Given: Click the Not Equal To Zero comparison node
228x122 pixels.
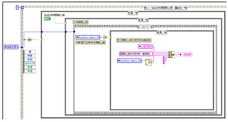Looking at the screenshot, I should [x=106, y=37].
